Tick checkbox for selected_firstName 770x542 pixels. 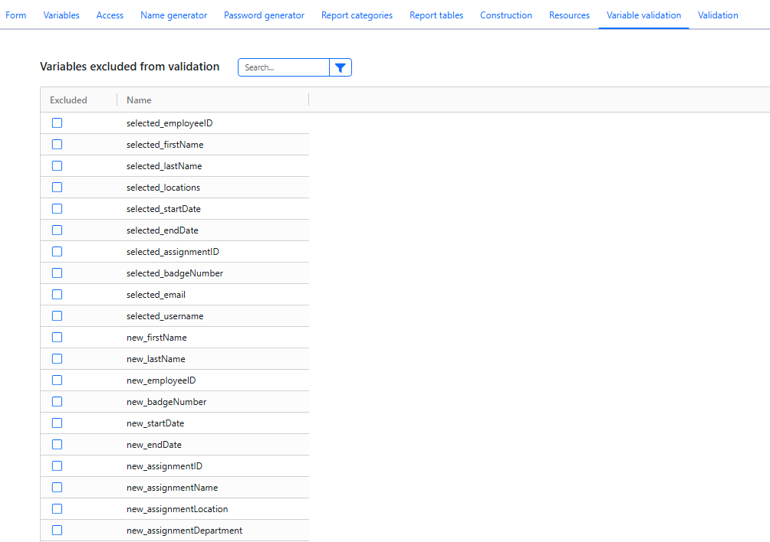(x=57, y=145)
